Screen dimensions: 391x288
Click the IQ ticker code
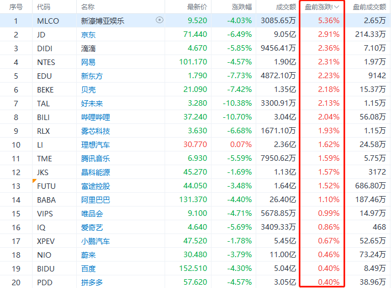[41, 227]
